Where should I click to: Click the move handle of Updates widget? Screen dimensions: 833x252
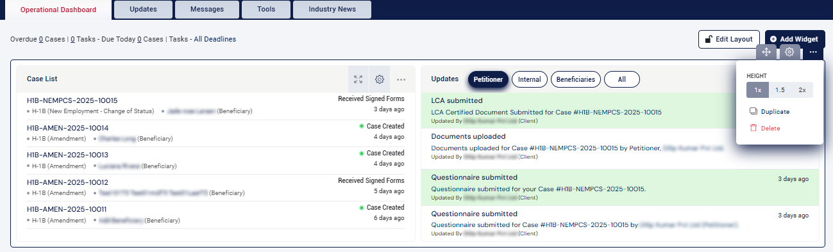766,52
